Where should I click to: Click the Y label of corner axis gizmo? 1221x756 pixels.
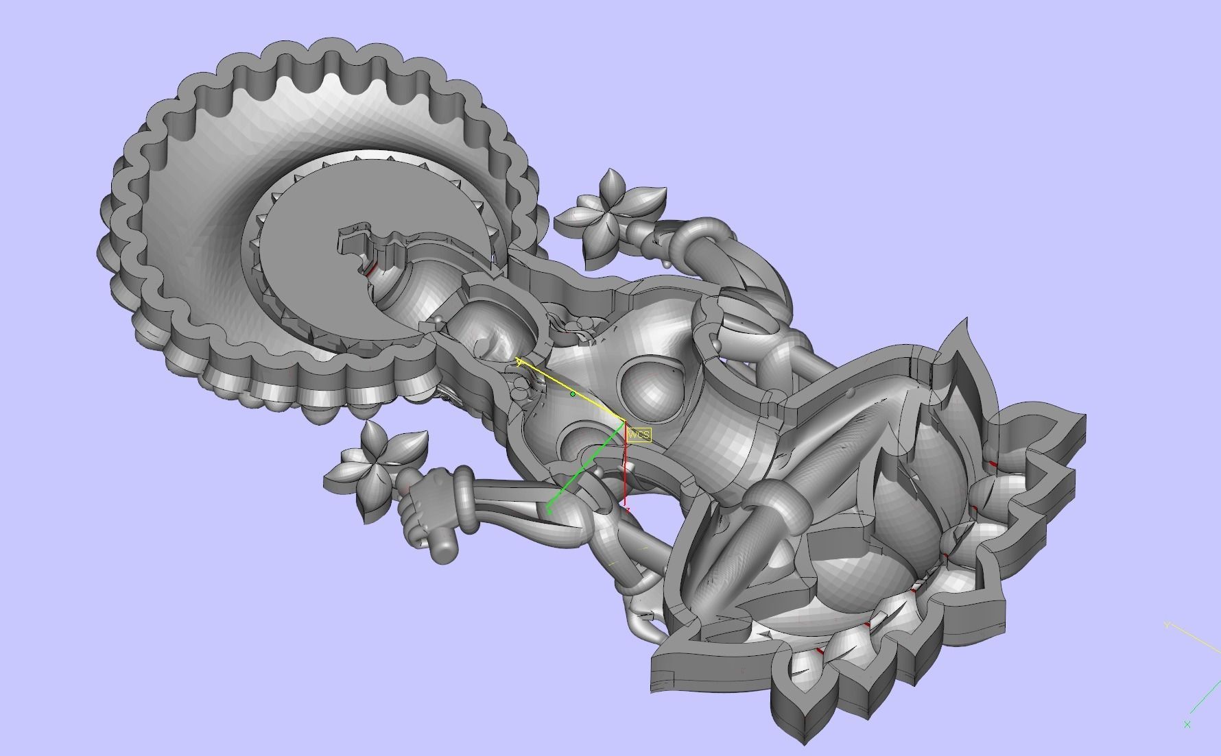(1166, 625)
